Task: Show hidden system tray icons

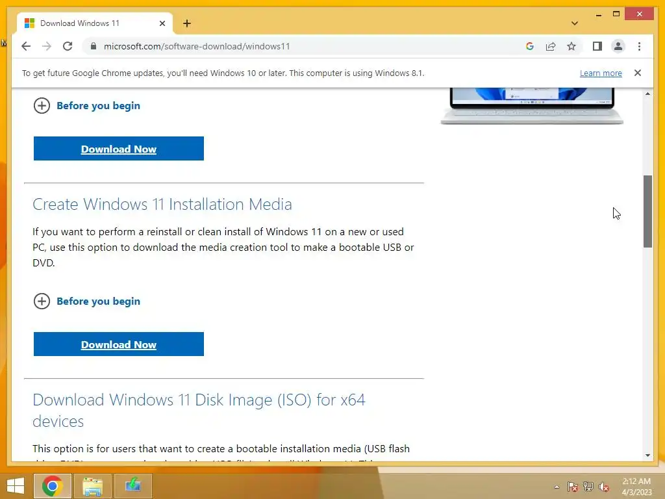Action: [x=557, y=487]
